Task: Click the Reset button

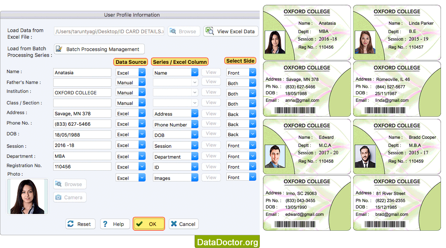Action: pos(80,224)
